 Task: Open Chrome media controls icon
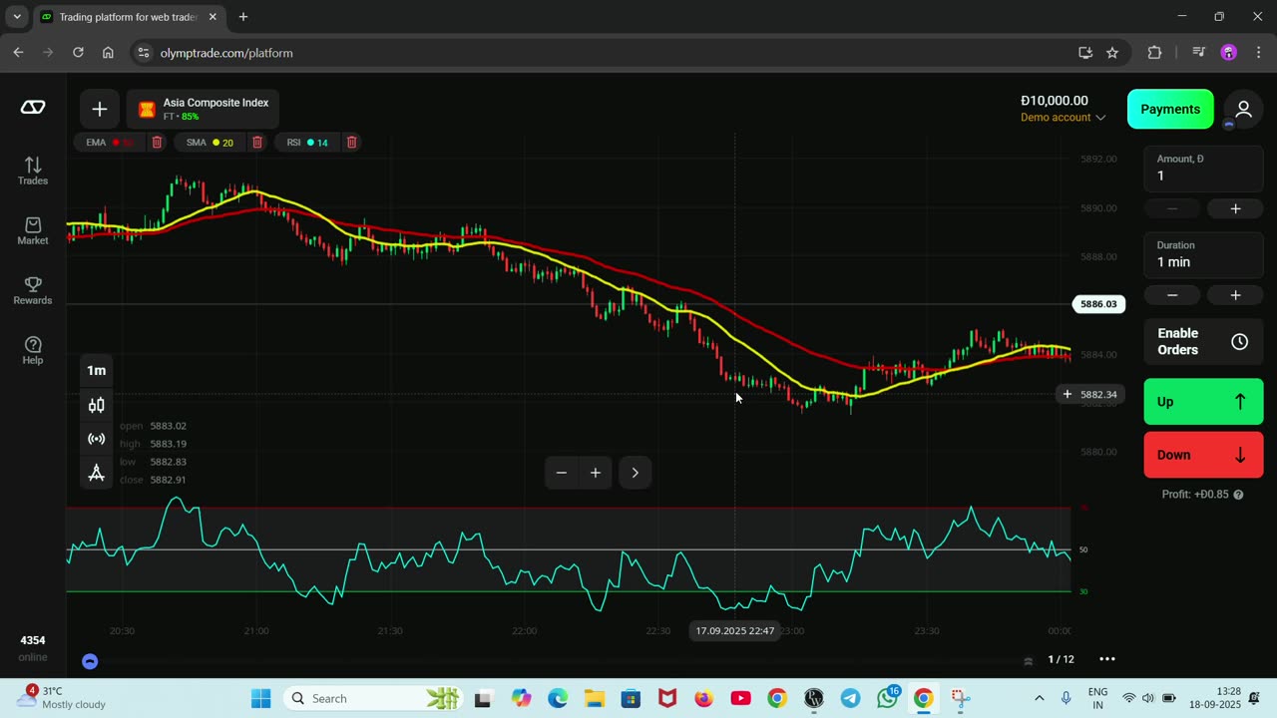pyautogui.click(x=1199, y=53)
